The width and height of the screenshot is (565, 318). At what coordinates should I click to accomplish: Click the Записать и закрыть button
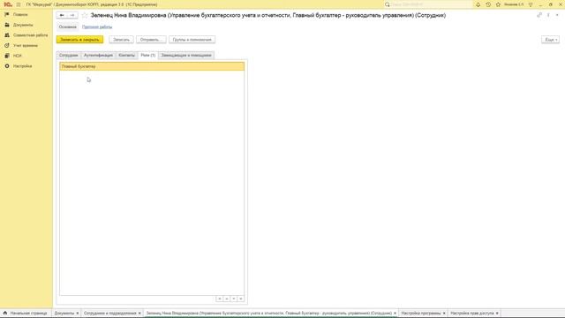[79, 40]
